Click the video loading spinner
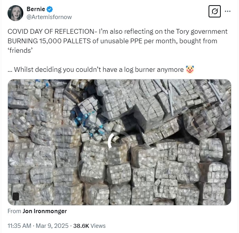239x233 pixels. coord(114,140)
